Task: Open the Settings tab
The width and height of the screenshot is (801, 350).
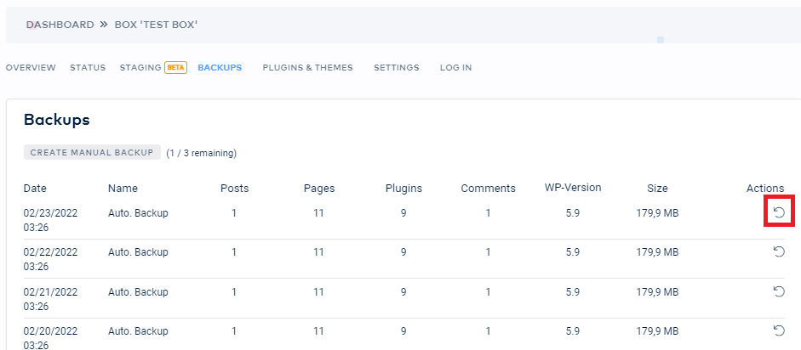Action: [x=397, y=67]
